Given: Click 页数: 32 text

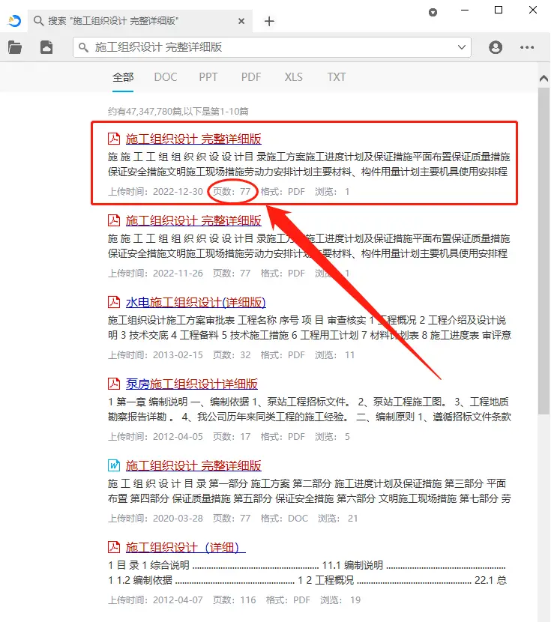Looking at the screenshot, I should coord(232,355).
